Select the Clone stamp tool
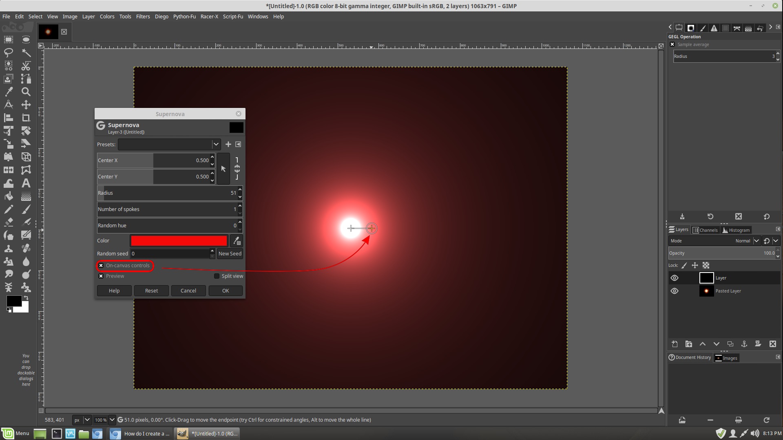 pyautogui.click(x=8, y=249)
